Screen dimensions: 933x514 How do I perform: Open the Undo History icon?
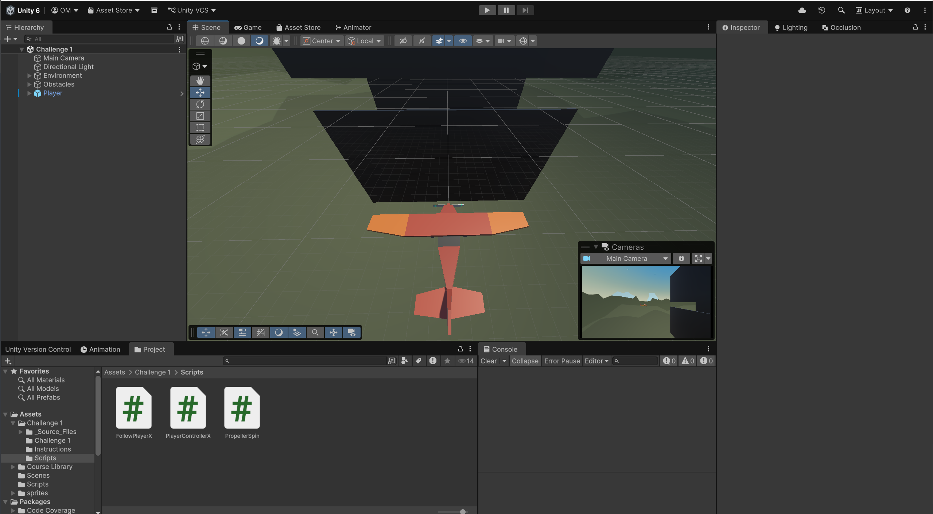821,10
